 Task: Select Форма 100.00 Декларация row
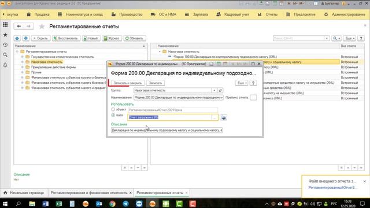[257, 57]
